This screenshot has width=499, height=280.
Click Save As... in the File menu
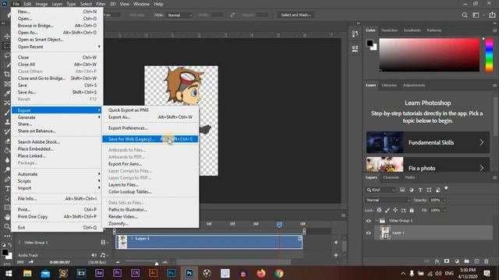(x=57, y=92)
